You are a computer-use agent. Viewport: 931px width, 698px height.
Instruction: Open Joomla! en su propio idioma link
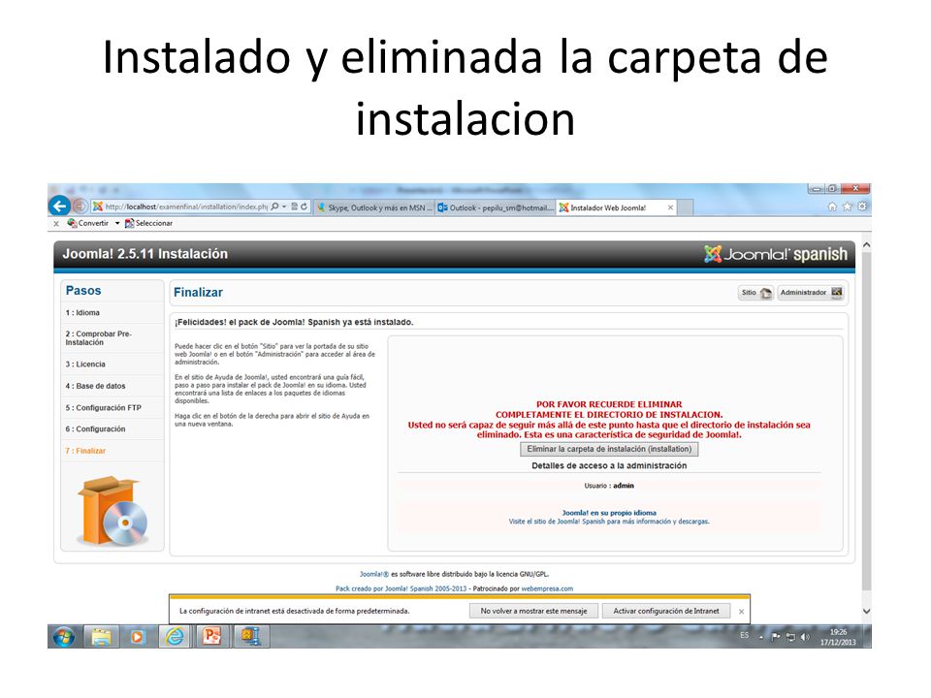609,513
